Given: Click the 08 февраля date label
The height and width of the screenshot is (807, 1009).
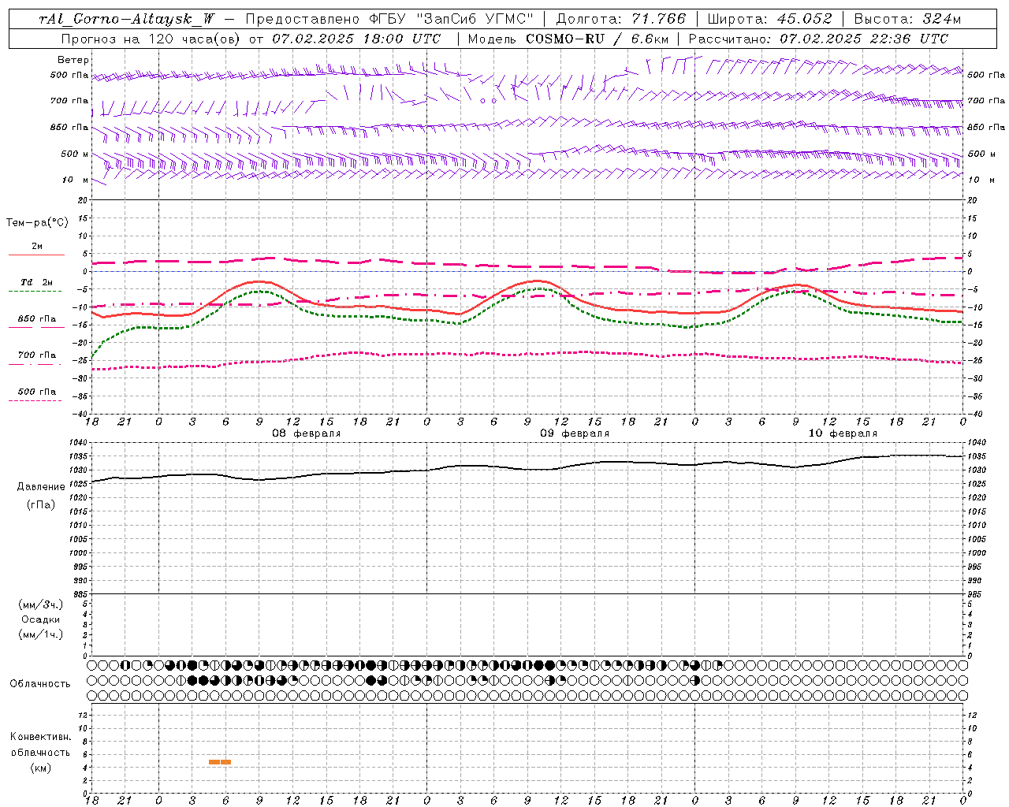Looking at the screenshot, I should click(x=307, y=433).
